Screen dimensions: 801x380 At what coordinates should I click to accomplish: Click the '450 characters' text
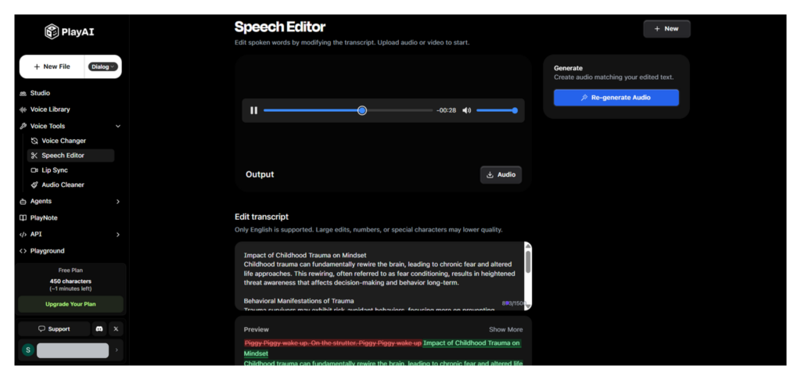pos(70,281)
